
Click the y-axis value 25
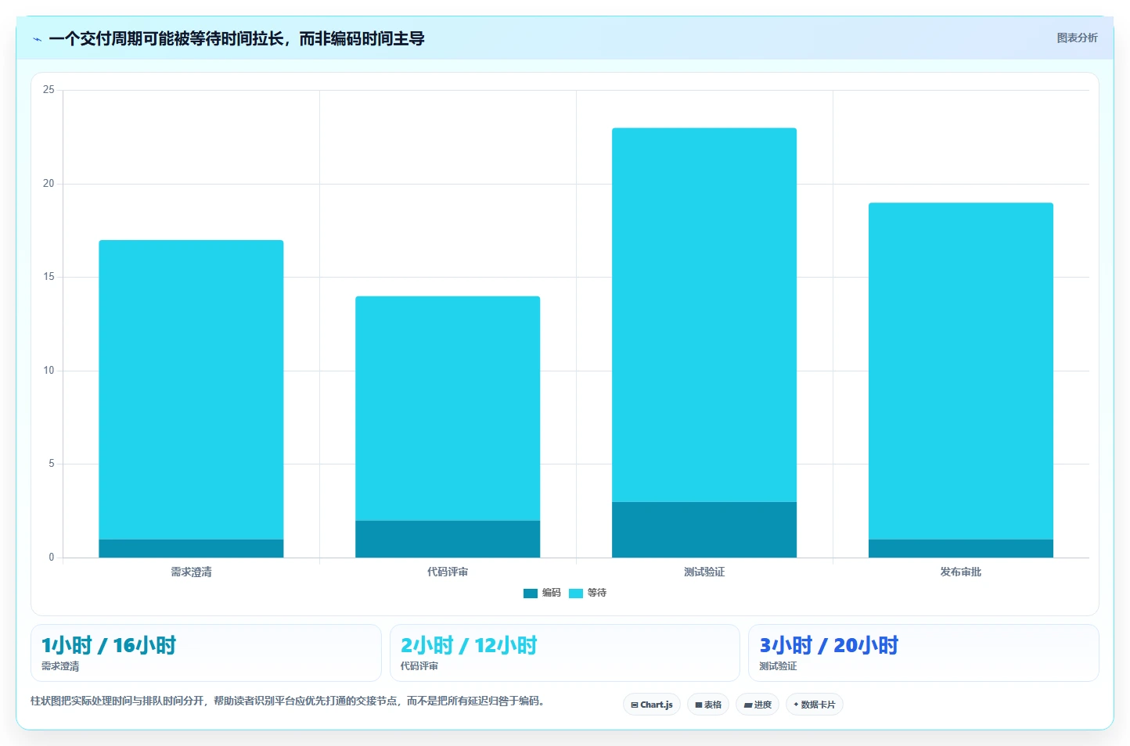tap(49, 90)
